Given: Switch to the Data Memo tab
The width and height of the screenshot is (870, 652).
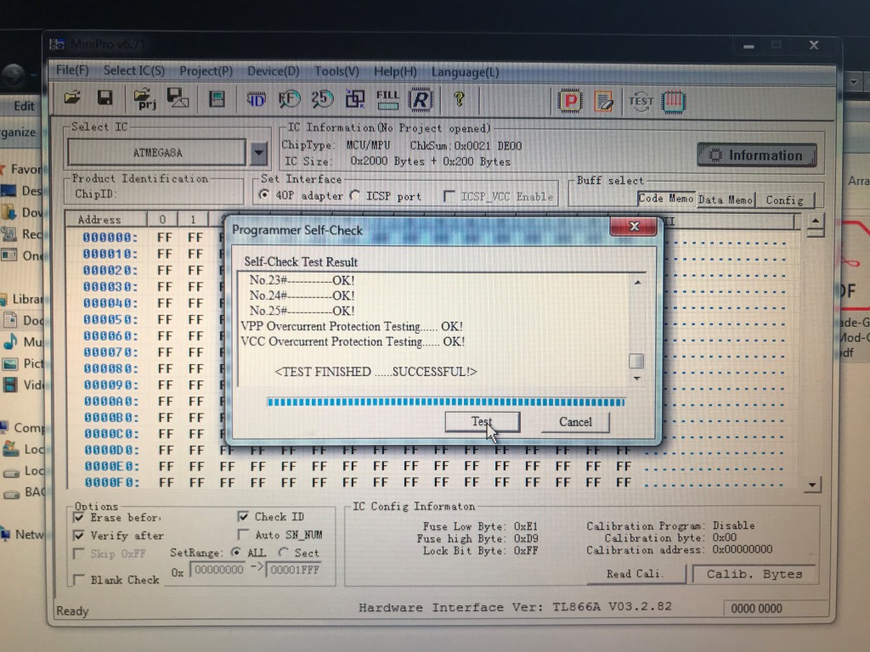Looking at the screenshot, I should [x=725, y=200].
